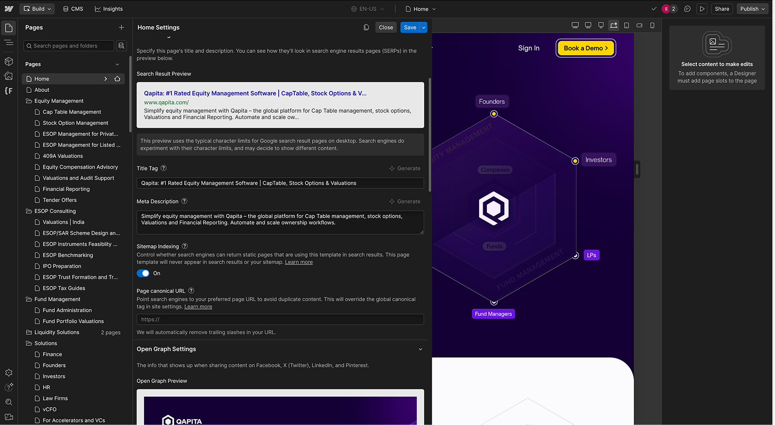
Task: Click the Title Tag input field
Action: pyautogui.click(x=280, y=183)
